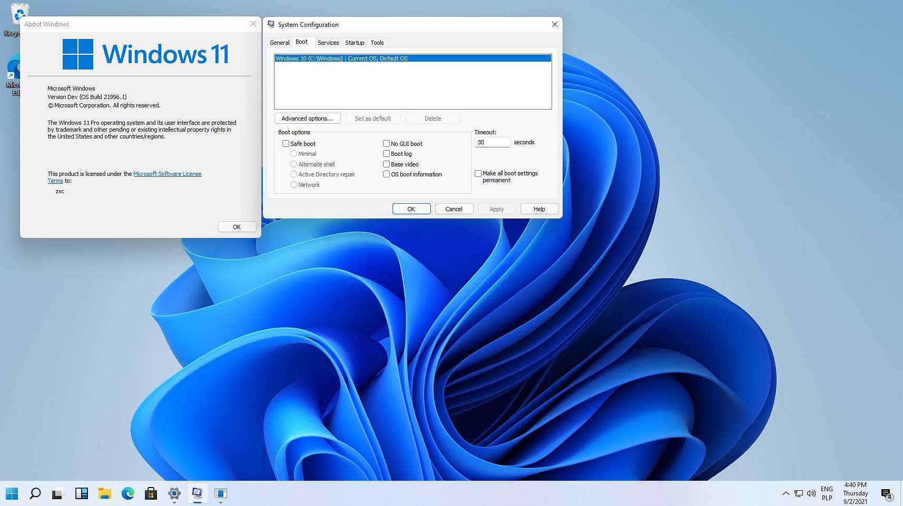Show hidden tray icons chevron
Viewport: 903px width, 506px height.
(x=786, y=493)
